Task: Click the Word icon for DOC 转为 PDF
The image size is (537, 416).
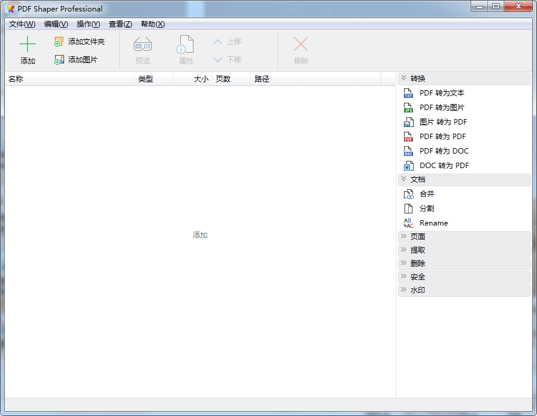Action: (408, 166)
